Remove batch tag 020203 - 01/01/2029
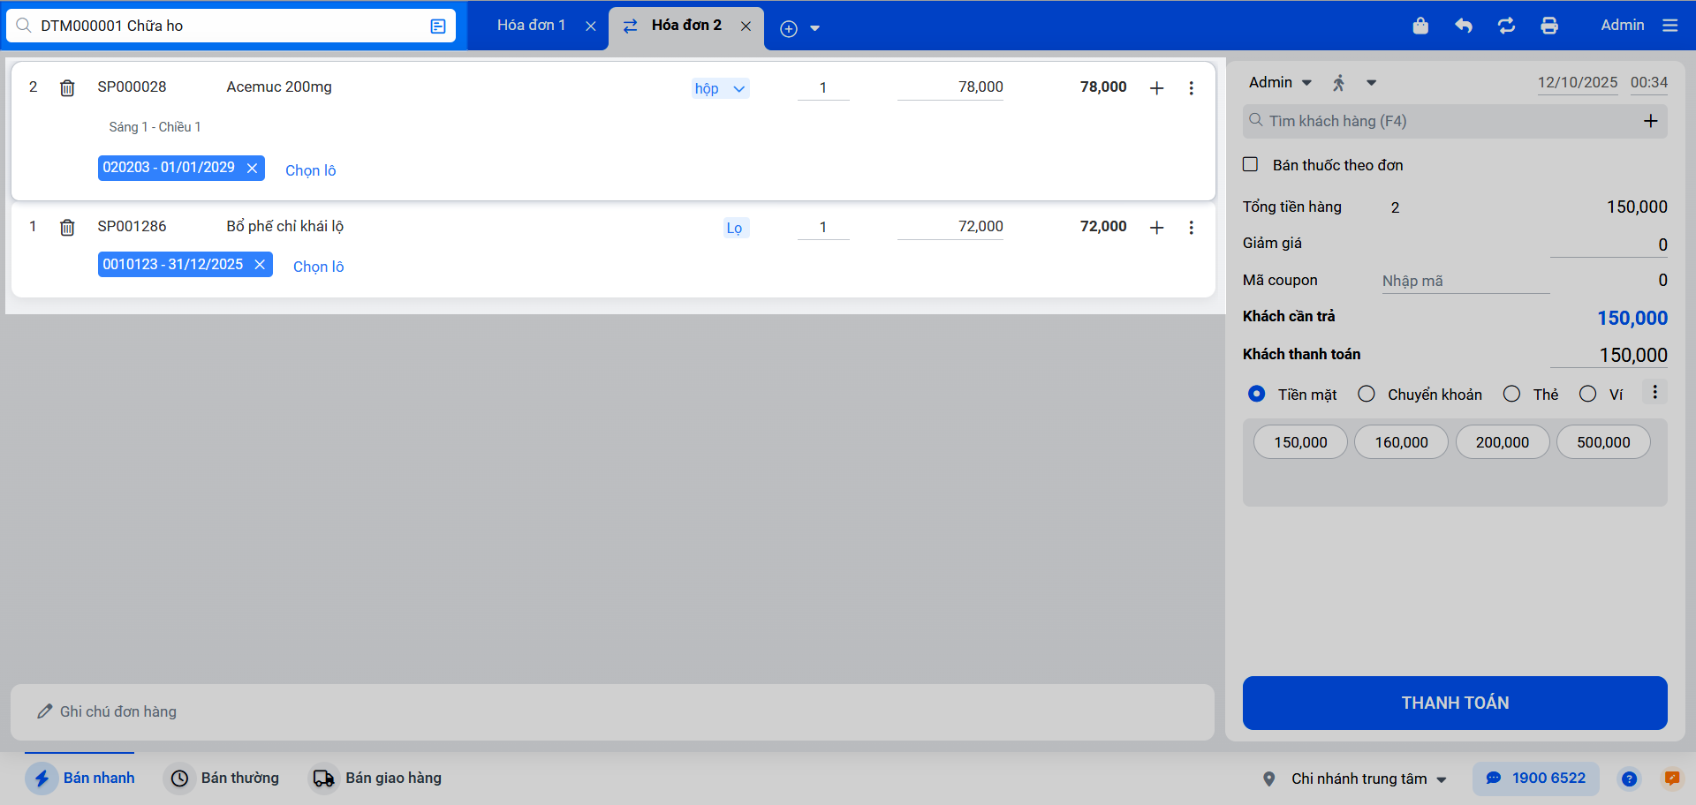1696x805 pixels. pyautogui.click(x=252, y=168)
